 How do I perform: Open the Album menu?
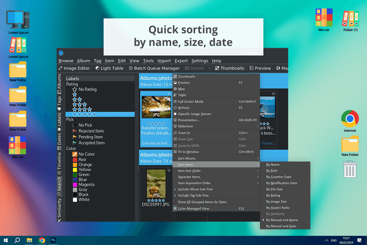[x=83, y=61]
